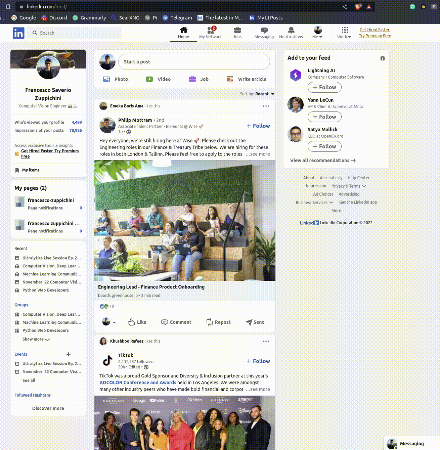
Task: Select Write article option
Action: click(247, 79)
